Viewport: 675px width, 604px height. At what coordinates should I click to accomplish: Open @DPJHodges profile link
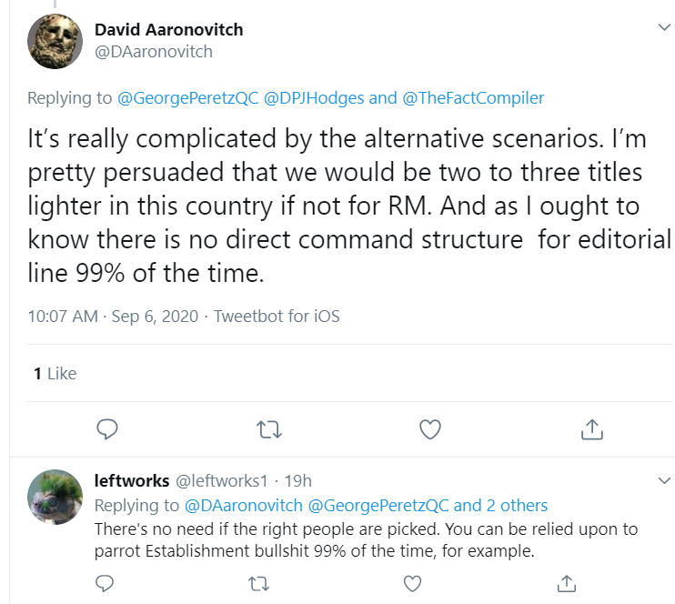point(314,98)
